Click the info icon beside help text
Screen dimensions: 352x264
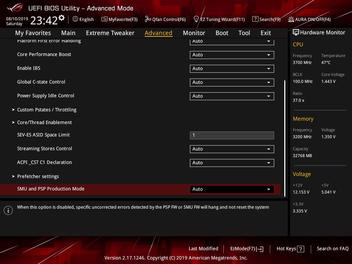tap(8, 210)
